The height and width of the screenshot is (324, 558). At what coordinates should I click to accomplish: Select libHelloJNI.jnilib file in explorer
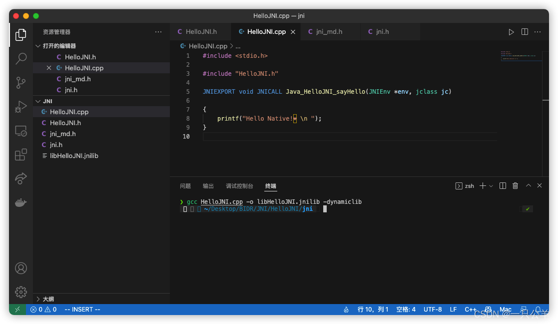coord(101,156)
